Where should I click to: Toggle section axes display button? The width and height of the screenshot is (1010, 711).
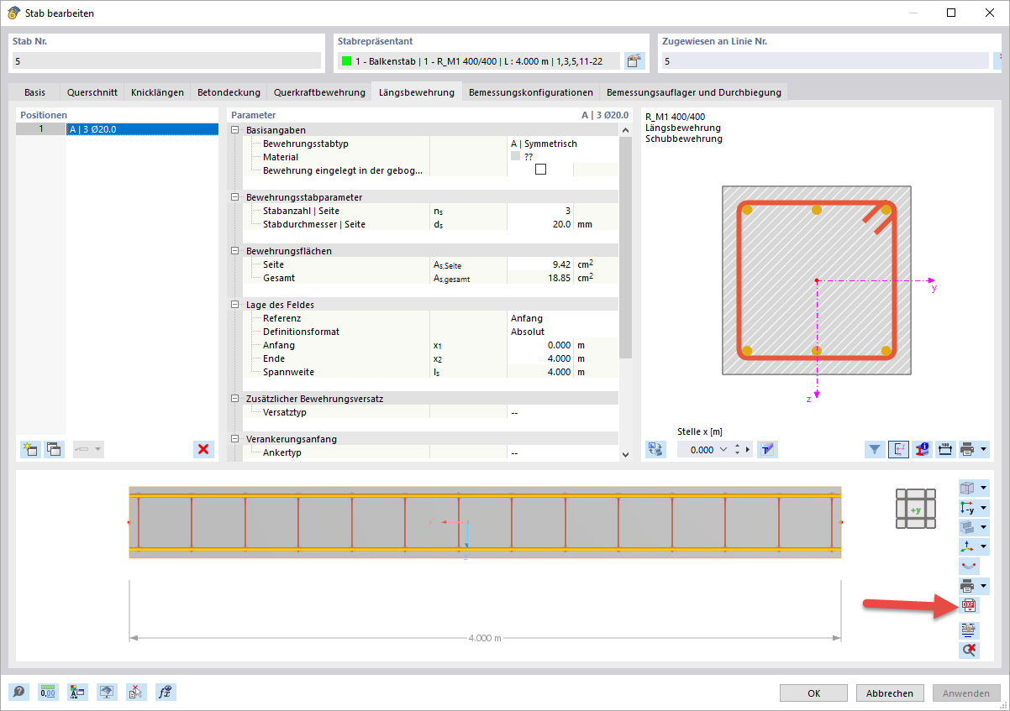pos(899,449)
